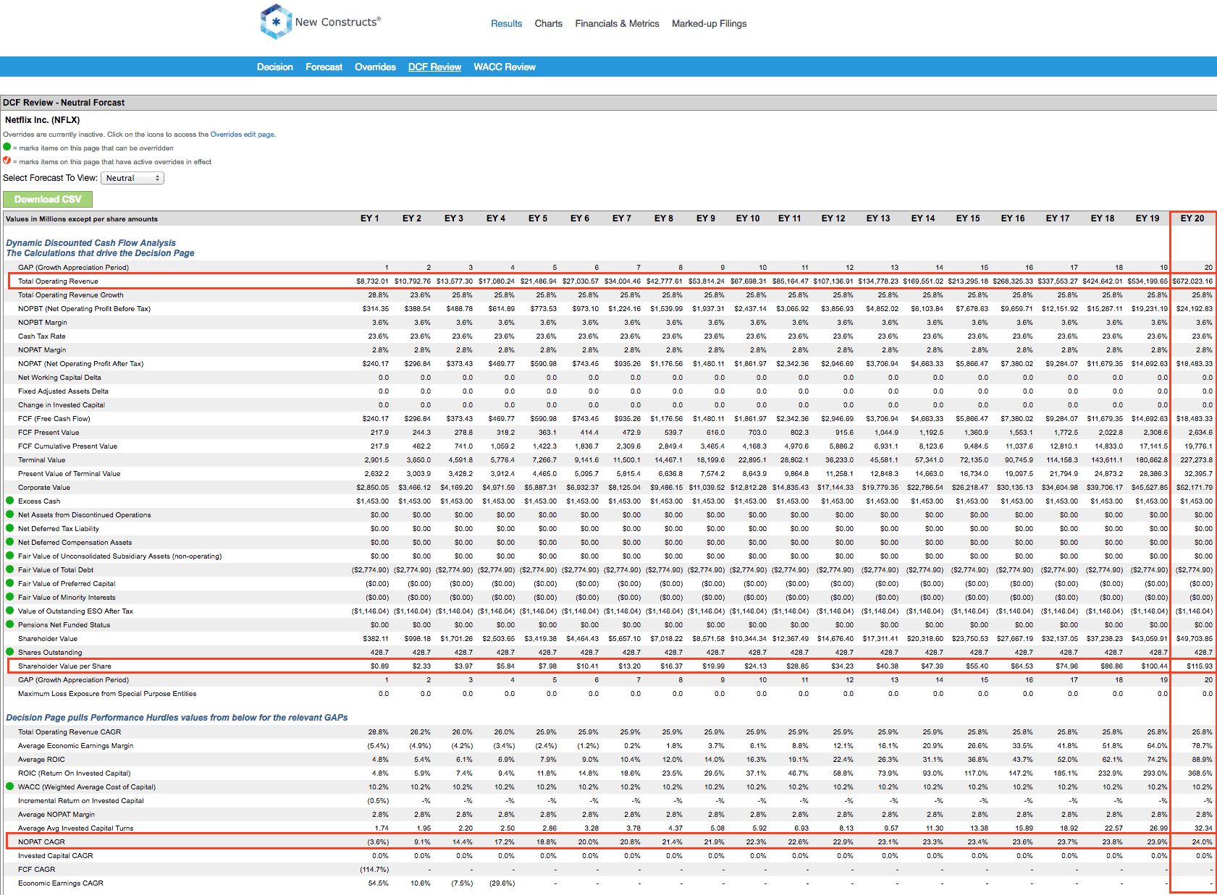Open Marked-up Filings tab
This screenshot has height=895, width=1217.
click(x=709, y=24)
